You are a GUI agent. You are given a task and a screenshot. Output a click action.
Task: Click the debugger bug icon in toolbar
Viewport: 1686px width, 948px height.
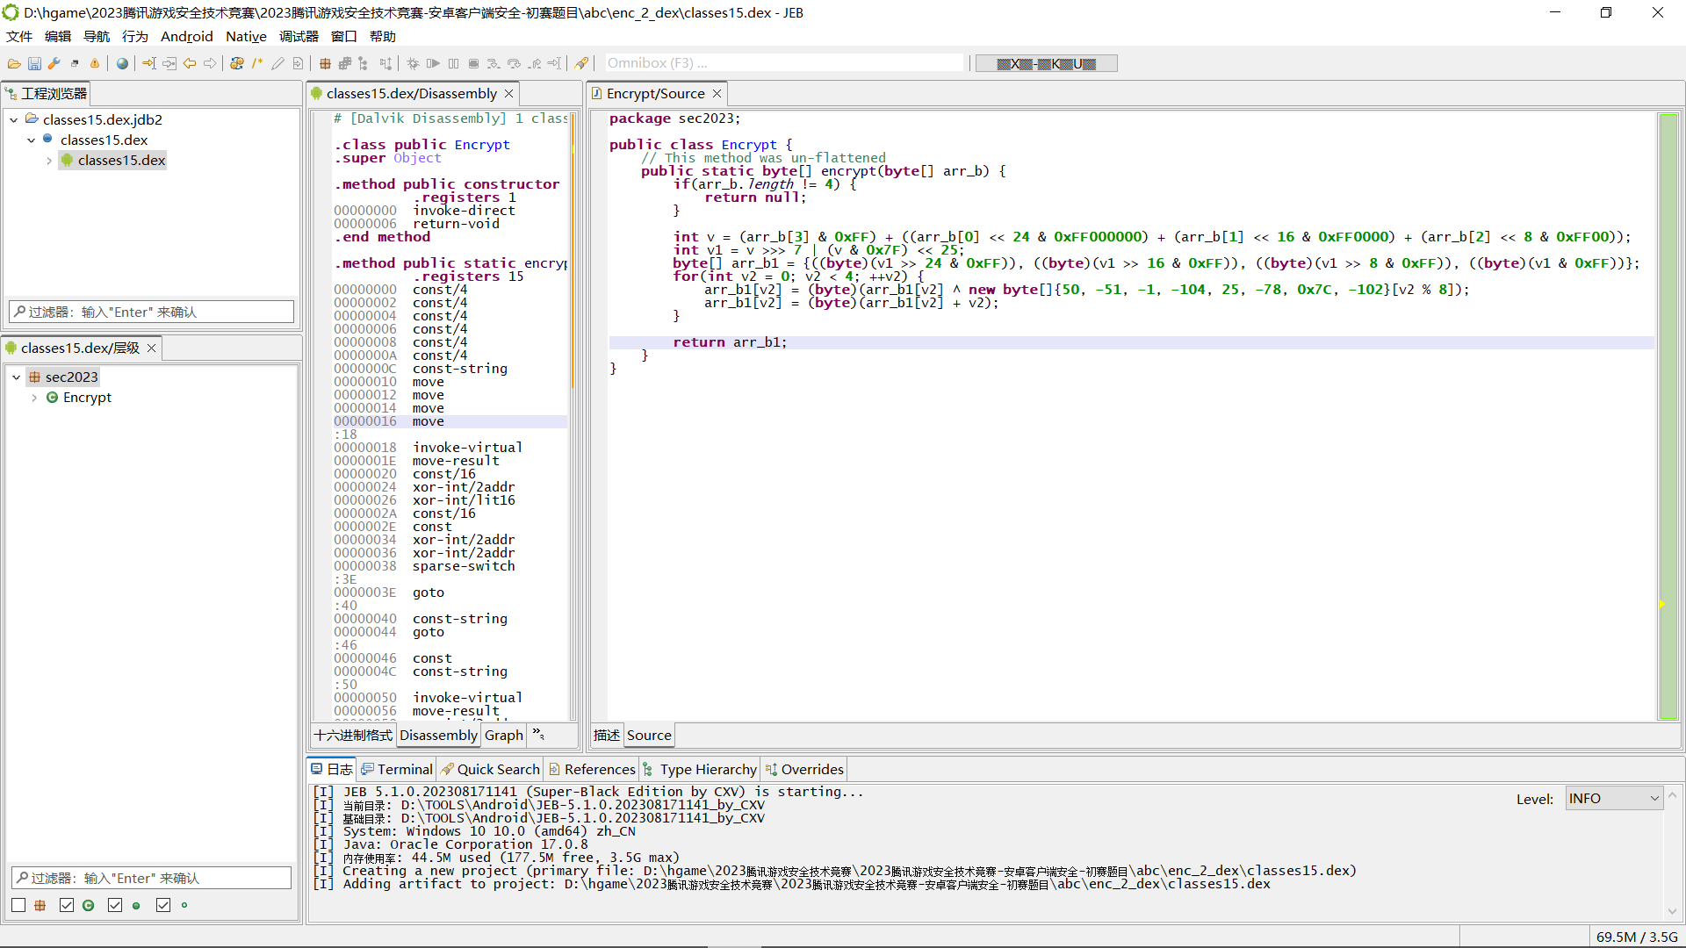point(413,63)
